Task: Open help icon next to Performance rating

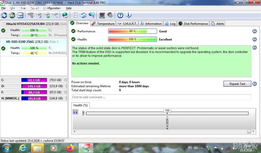Action: click(254, 31)
